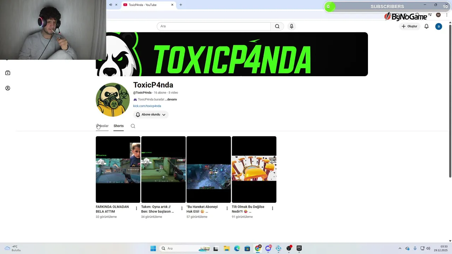This screenshot has width=452, height=254.
Task: Open the You icon in the sidebar
Action: [8, 88]
